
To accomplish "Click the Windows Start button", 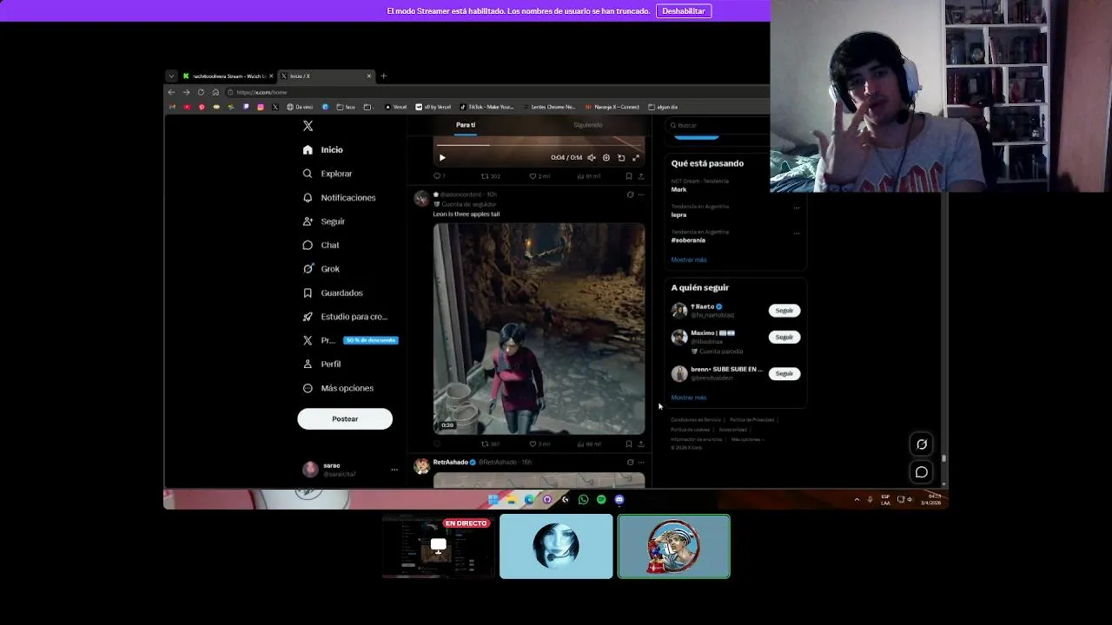I will pos(493,500).
